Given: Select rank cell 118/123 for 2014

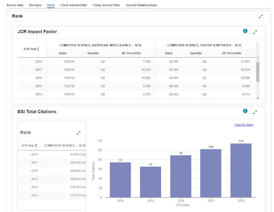Looking at the screenshot, I should [69, 94].
